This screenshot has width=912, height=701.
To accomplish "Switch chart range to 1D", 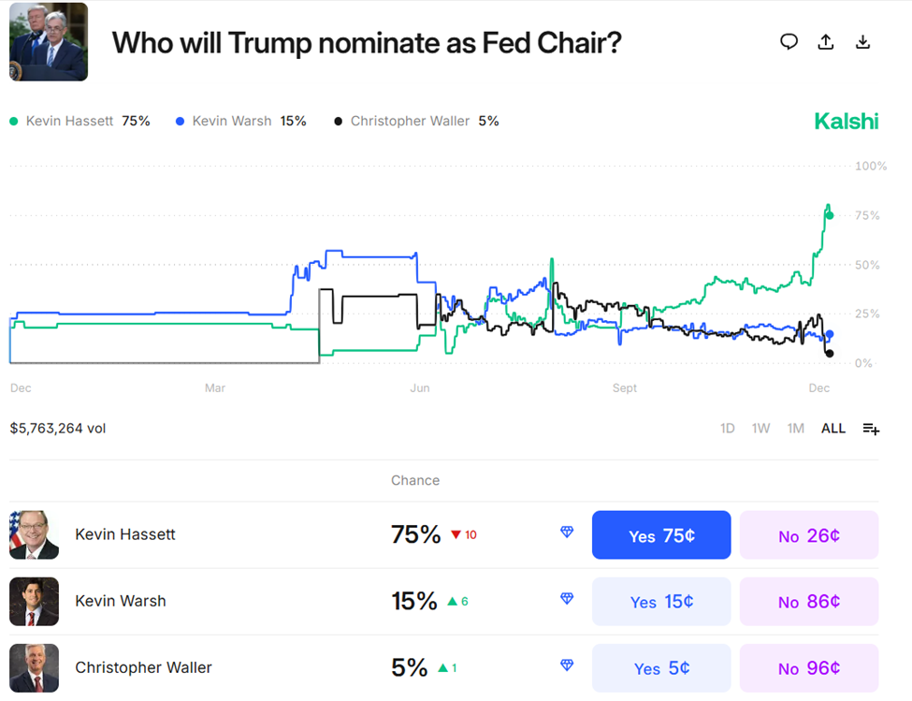I will pyautogui.click(x=728, y=428).
